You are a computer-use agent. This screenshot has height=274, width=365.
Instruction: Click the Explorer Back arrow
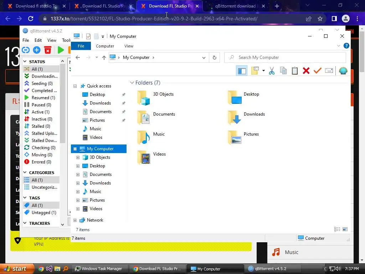tap(78, 57)
